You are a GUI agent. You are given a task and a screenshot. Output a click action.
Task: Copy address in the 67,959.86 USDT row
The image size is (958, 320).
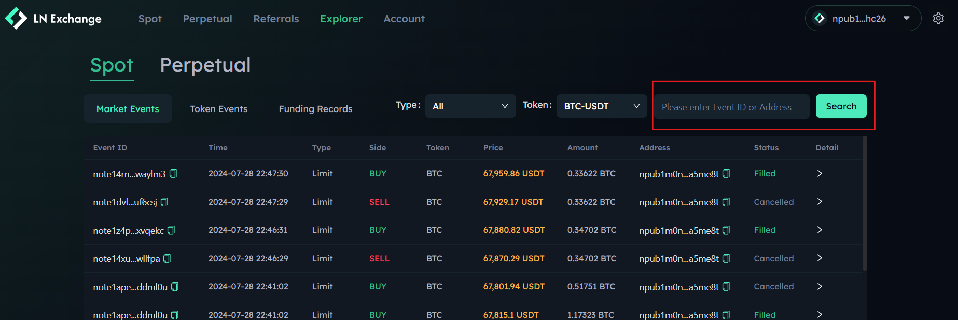726,174
